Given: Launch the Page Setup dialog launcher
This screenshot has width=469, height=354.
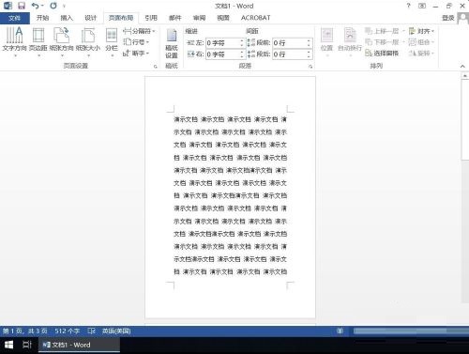Looking at the screenshot, I should 156,67.
